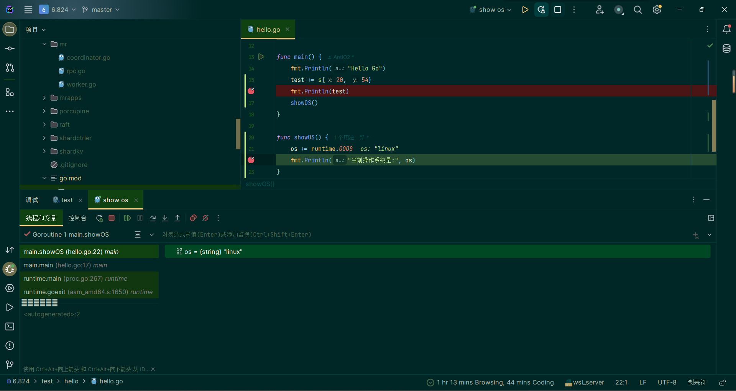Image resolution: width=736 pixels, height=391 pixels.
Task: Open the Run tool window
Action: point(10,307)
